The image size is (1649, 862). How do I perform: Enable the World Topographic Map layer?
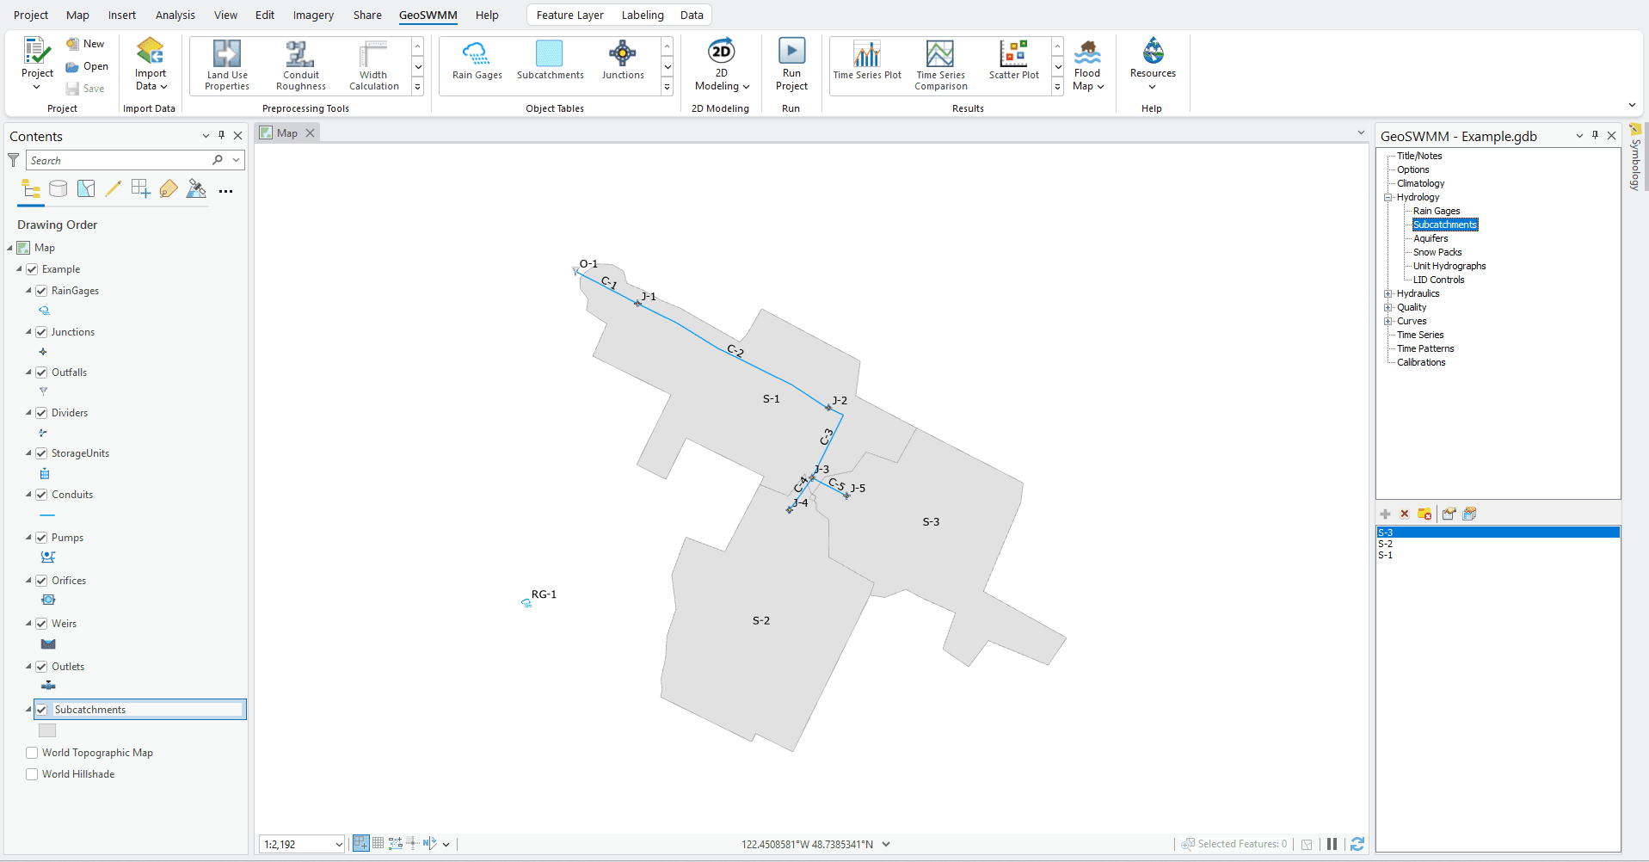point(32,752)
